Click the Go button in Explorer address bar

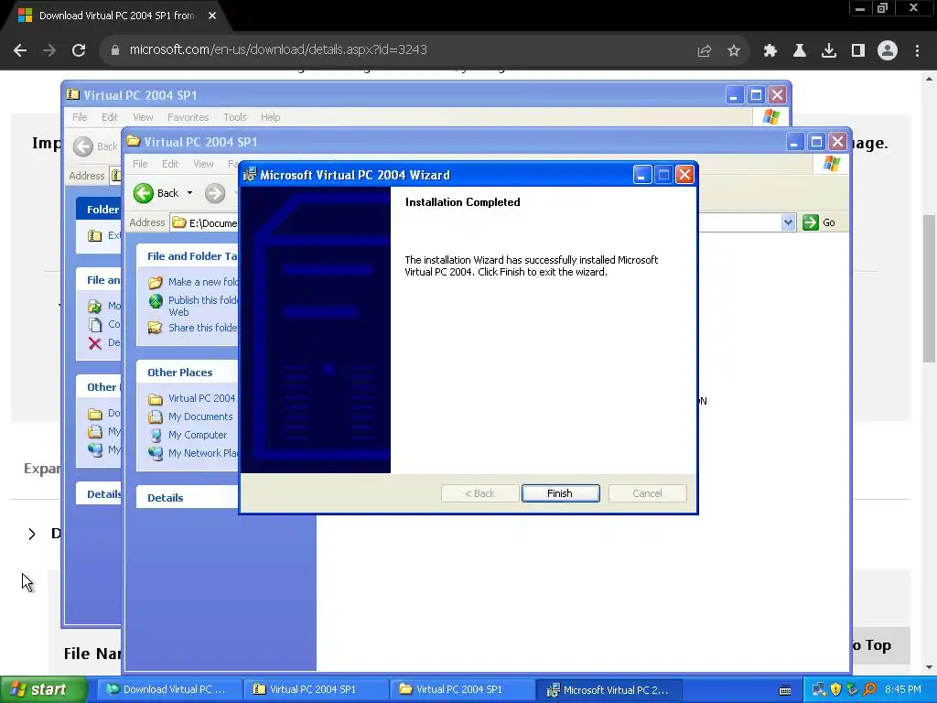(x=819, y=222)
